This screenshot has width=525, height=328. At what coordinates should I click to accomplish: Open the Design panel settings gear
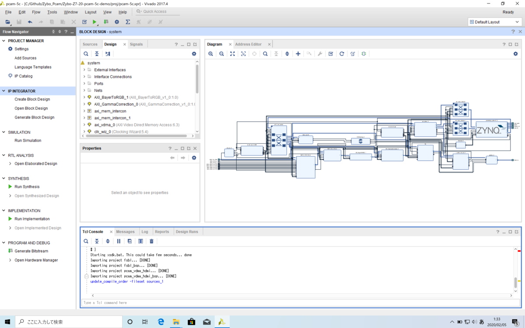[194, 54]
